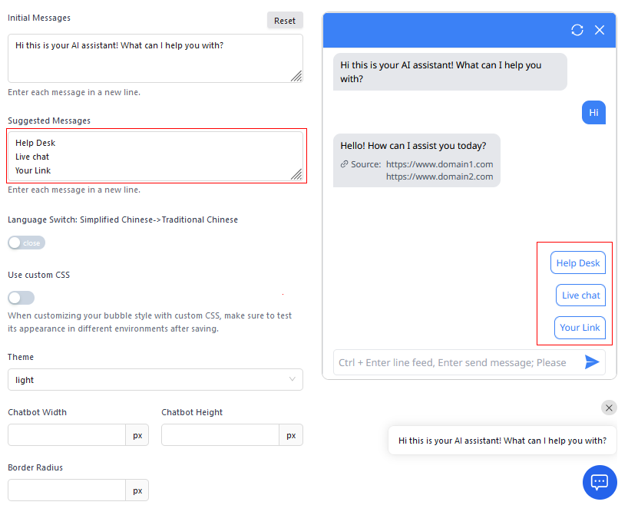Viewport: 628px width, 515px height.
Task: Click the chat message input box
Action: [x=453, y=361]
